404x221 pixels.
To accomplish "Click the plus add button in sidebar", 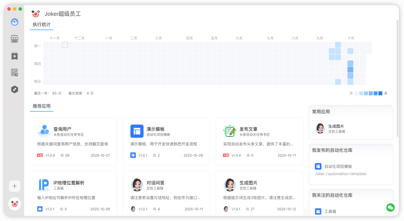I will (x=15, y=186).
